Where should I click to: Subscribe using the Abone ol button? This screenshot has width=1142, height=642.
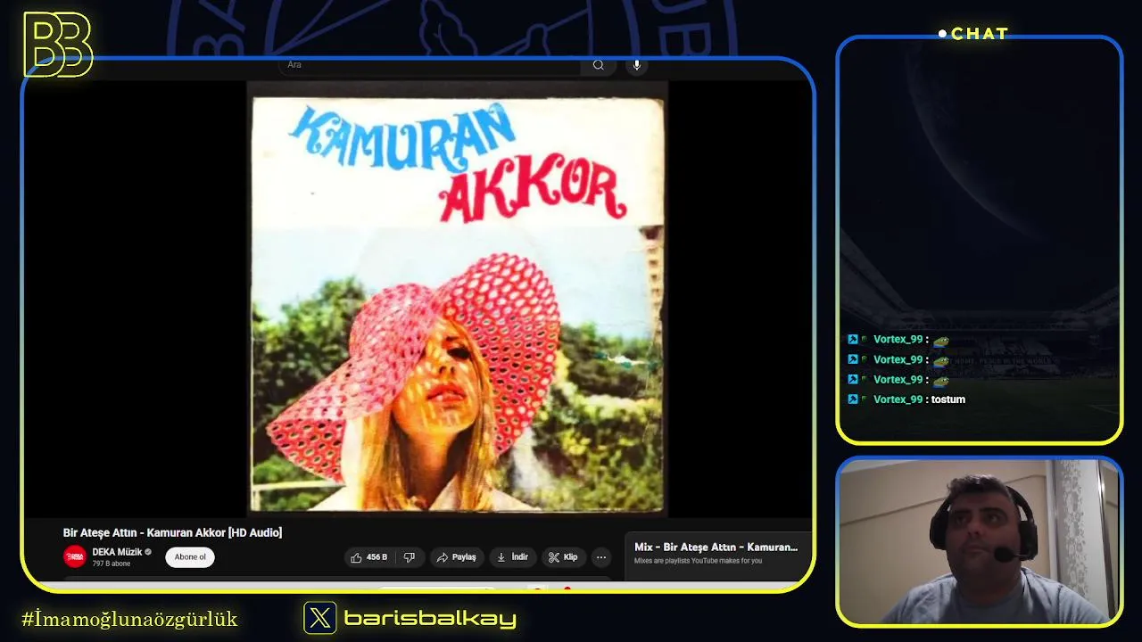pyautogui.click(x=190, y=557)
